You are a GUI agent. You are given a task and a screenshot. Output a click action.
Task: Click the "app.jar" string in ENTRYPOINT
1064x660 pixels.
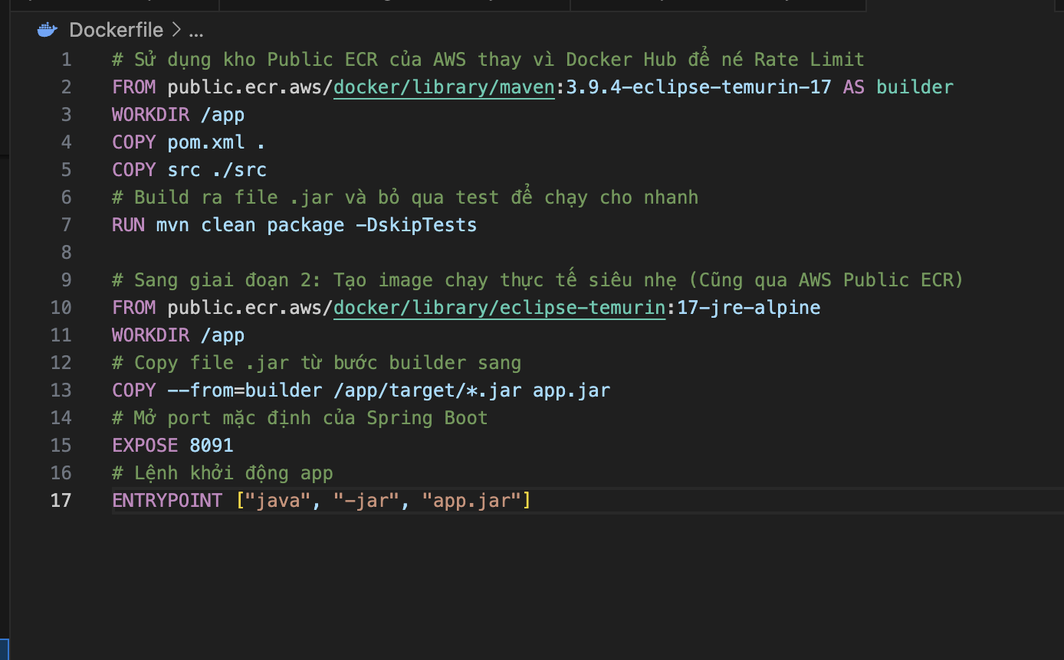point(471,501)
